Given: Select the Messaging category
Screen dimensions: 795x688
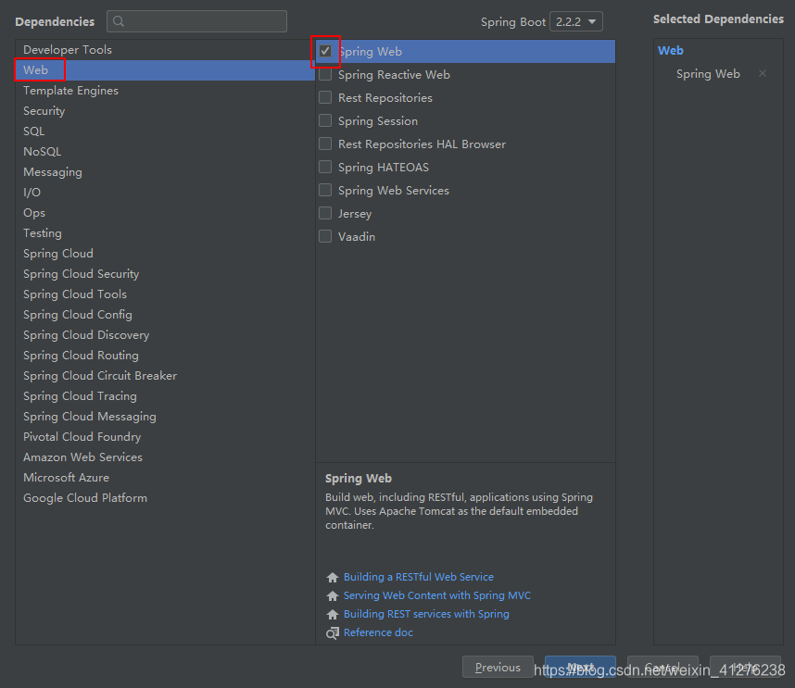Looking at the screenshot, I should 165,171.
